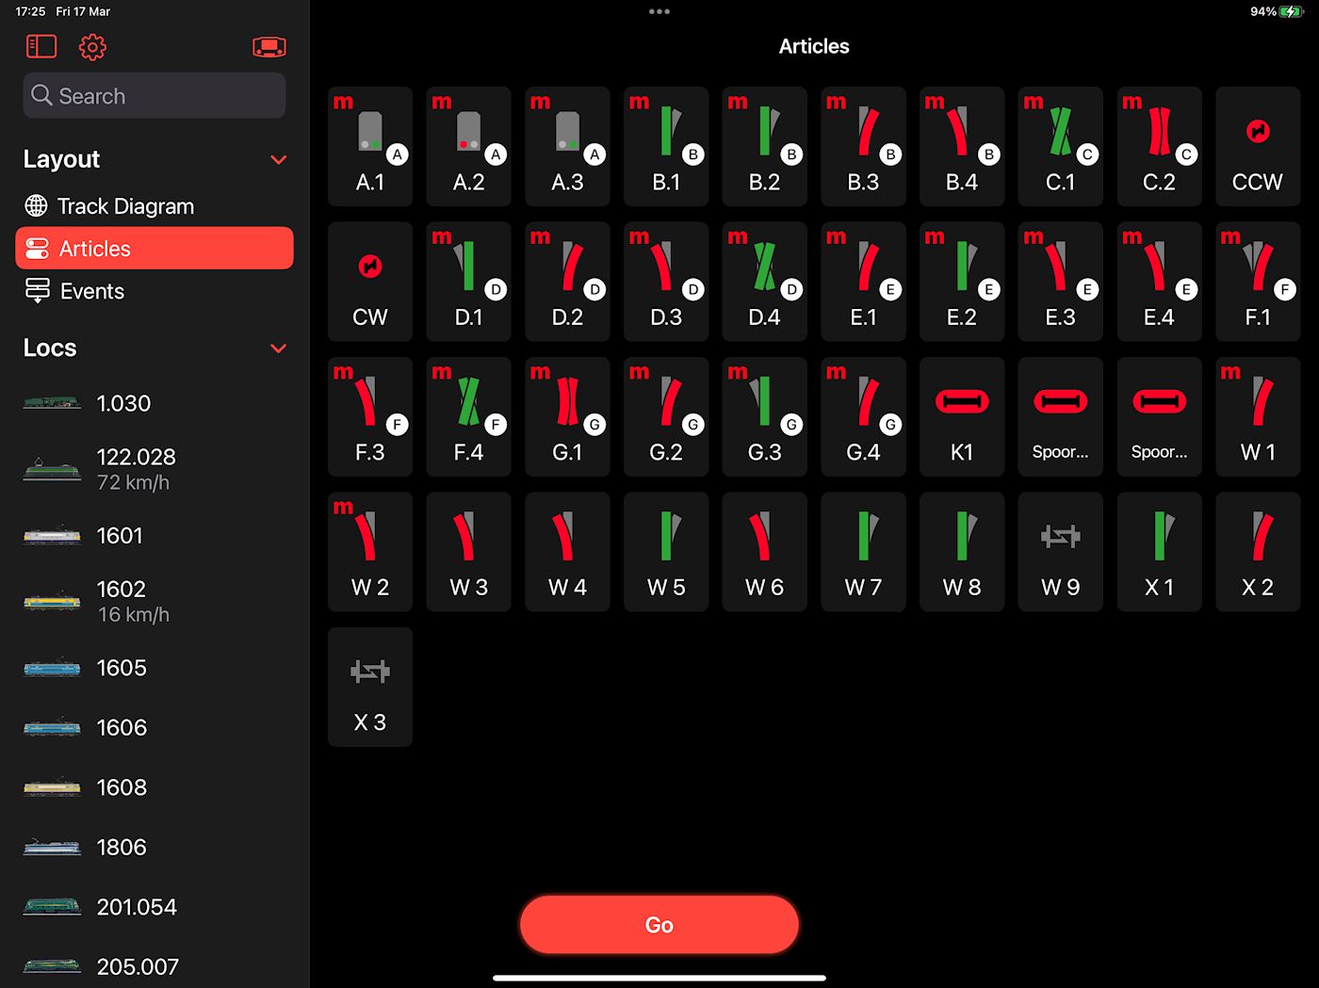Switch turnout B.1

(x=666, y=146)
